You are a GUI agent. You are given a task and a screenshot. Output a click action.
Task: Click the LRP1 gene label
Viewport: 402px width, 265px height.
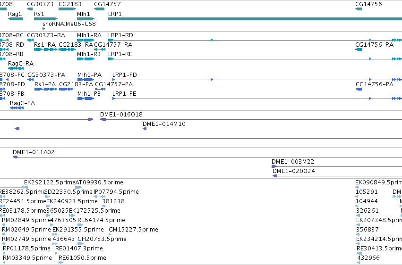(x=115, y=14)
